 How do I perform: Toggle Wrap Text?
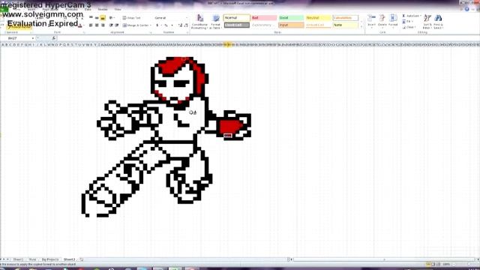pyautogui.click(x=132, y=18)
